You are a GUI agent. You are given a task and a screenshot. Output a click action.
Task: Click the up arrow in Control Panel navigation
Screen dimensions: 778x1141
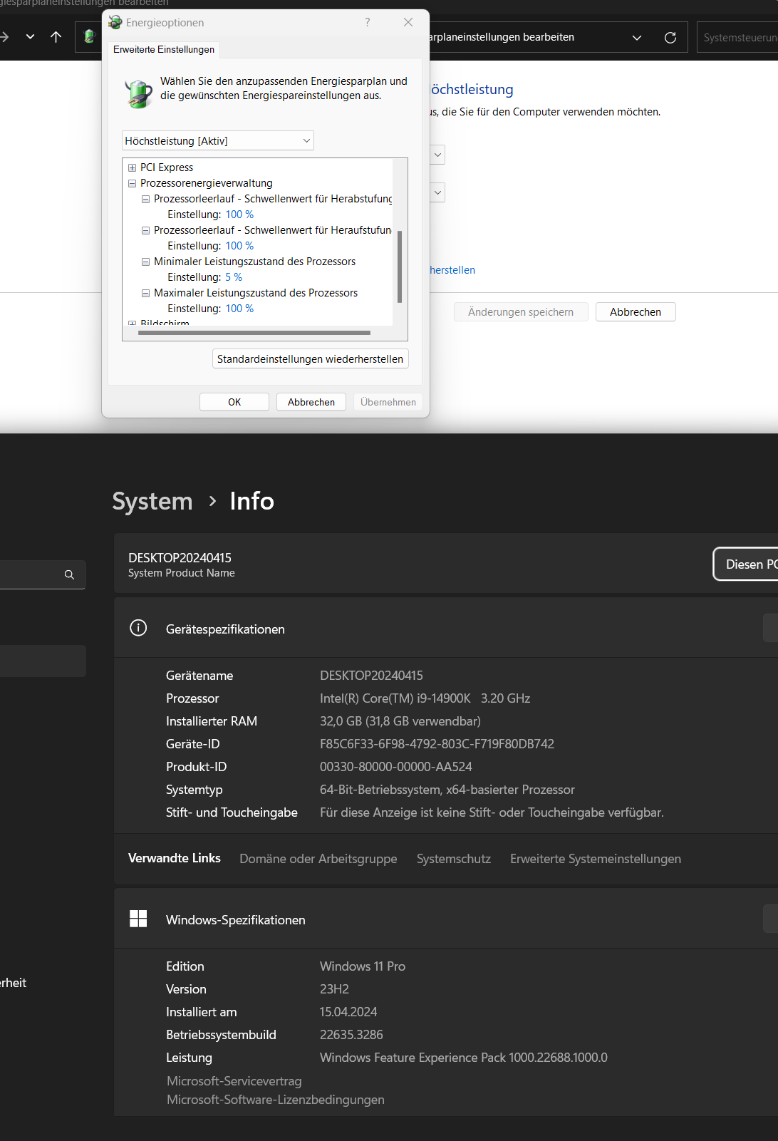pos(56,37)
